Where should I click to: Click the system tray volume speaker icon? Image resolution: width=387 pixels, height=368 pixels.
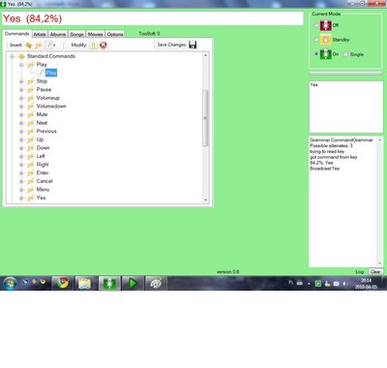344,284
